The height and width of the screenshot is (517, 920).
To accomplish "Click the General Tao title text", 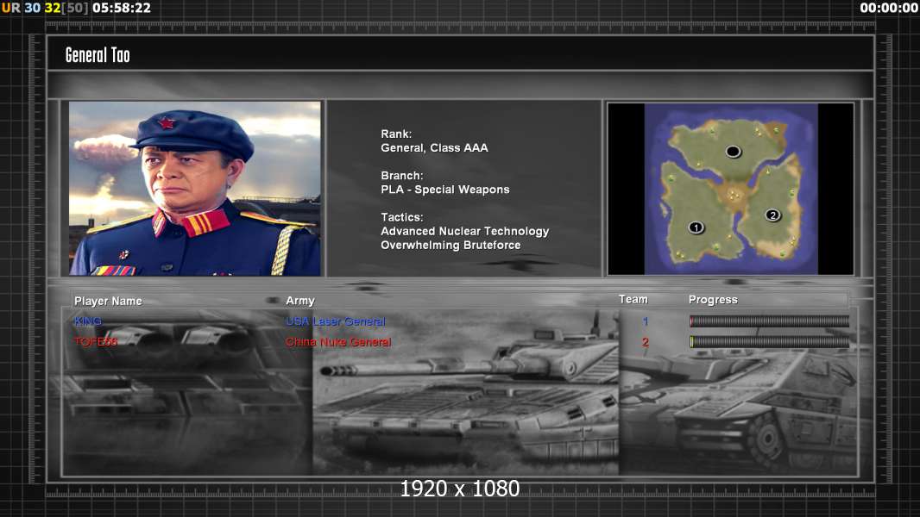I will tap(98, 55).
